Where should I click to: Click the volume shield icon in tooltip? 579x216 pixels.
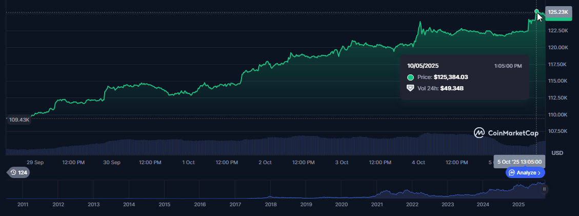coord(410,88)
